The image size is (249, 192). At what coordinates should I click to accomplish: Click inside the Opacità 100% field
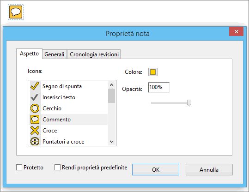[x=158, y=87]
